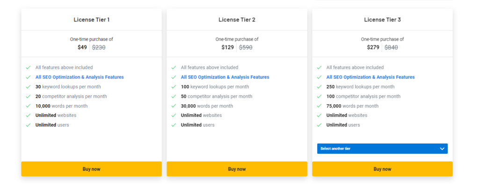Select the 'License Tier 1' card heading
Viewport: 479px width, 188px height.
(x=92, y=20)
